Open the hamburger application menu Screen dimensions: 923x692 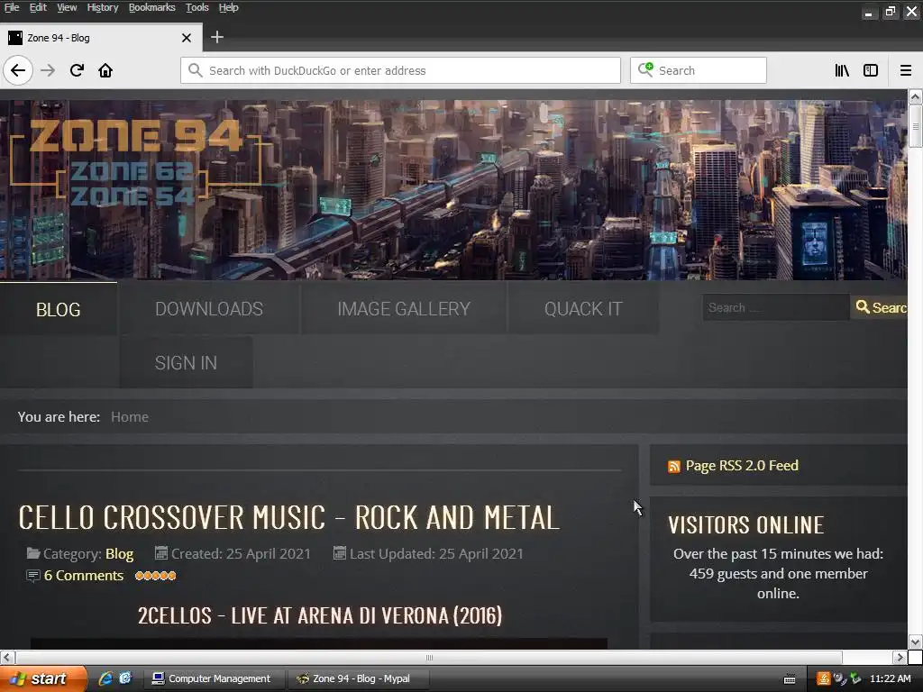(x=906, y=70)
